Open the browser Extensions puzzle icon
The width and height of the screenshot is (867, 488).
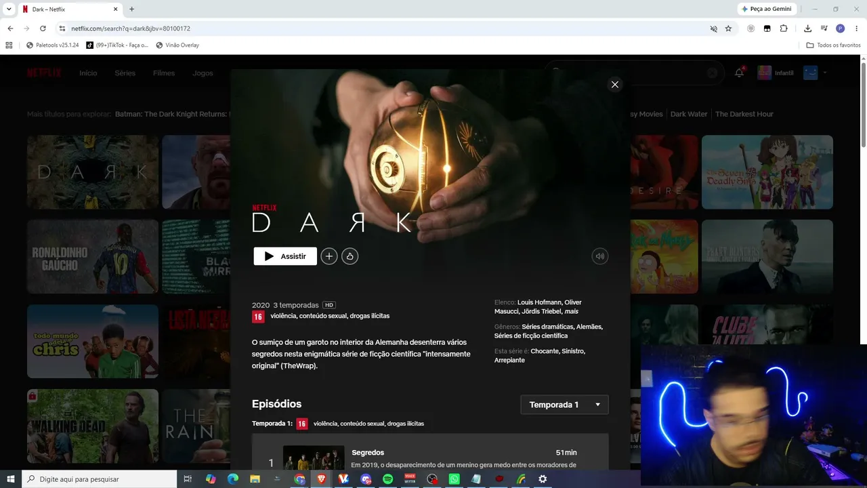784,28
